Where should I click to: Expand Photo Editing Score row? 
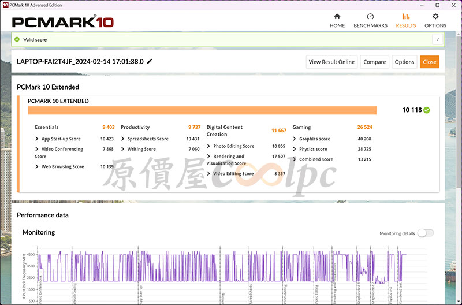pyautogui.click(x=208, y=146)
